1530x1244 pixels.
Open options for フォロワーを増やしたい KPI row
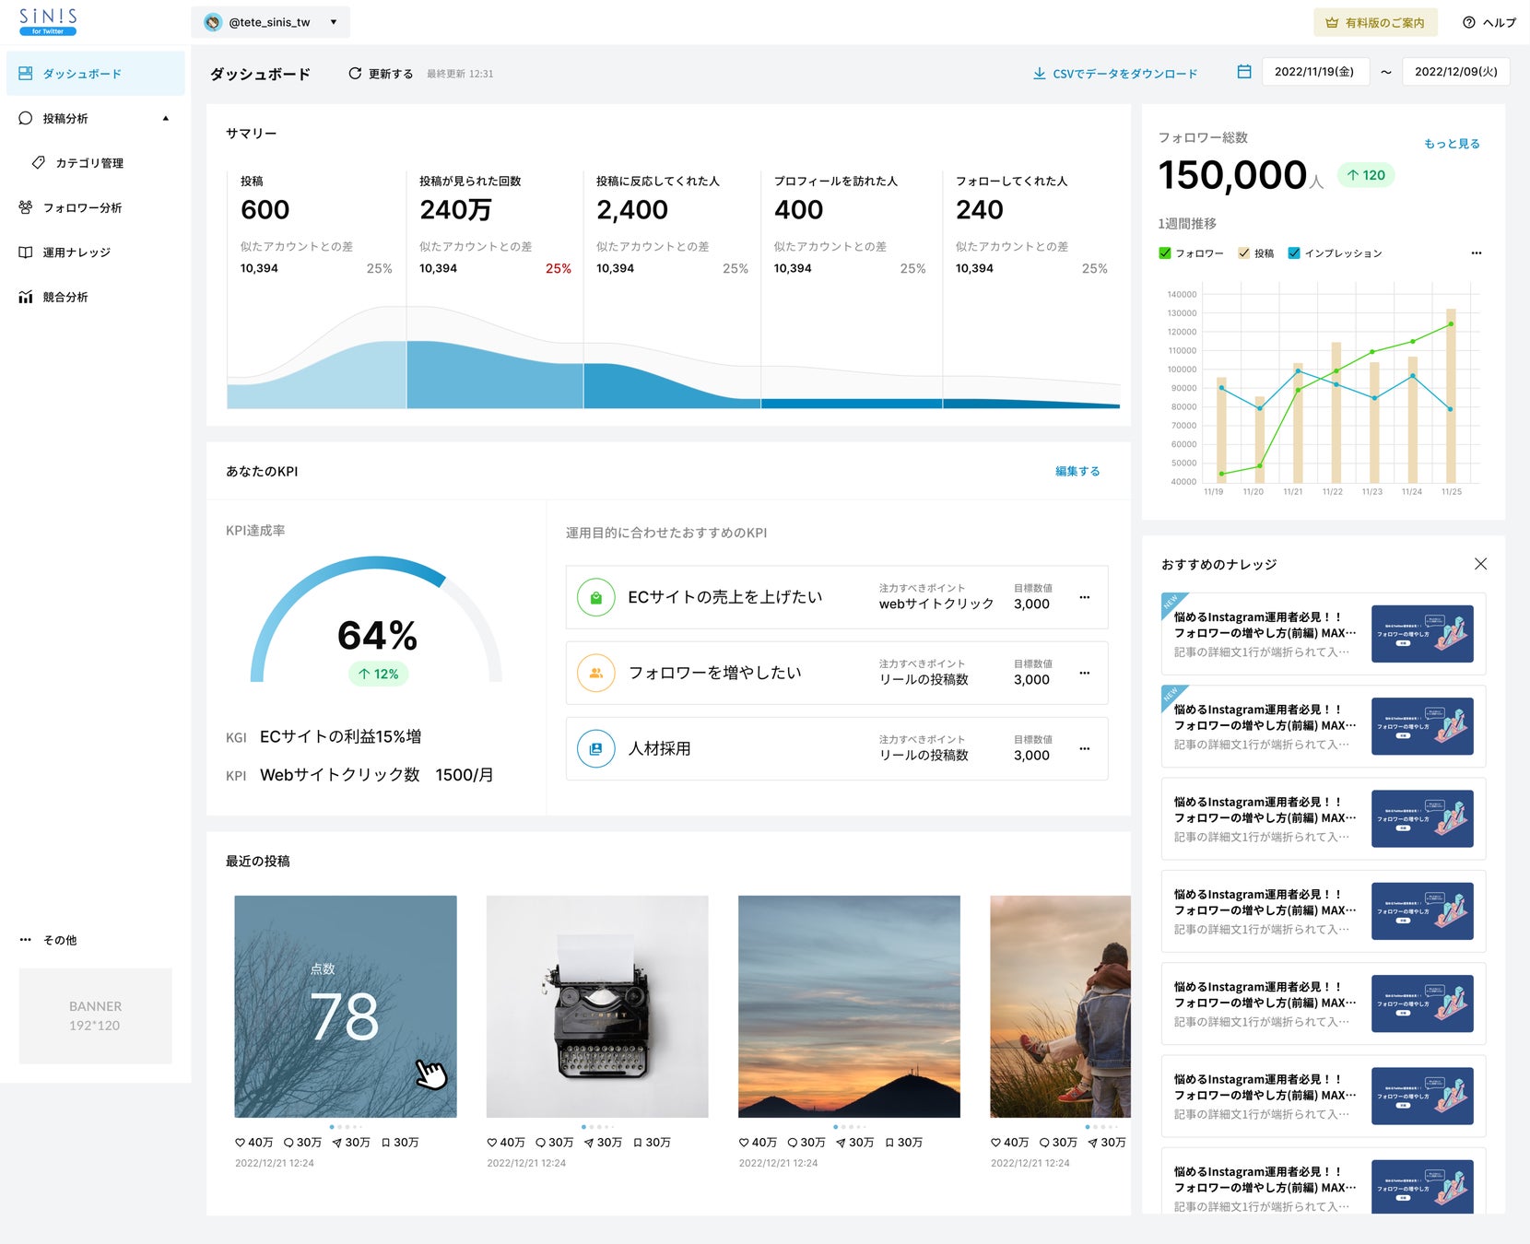pyautogui.click(x=1085, y=673)
